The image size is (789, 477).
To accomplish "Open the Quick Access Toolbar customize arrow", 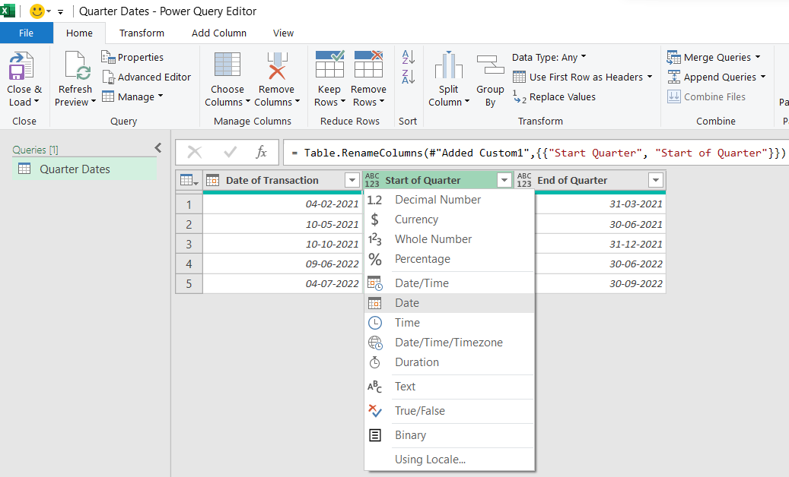I will point(60,11).
